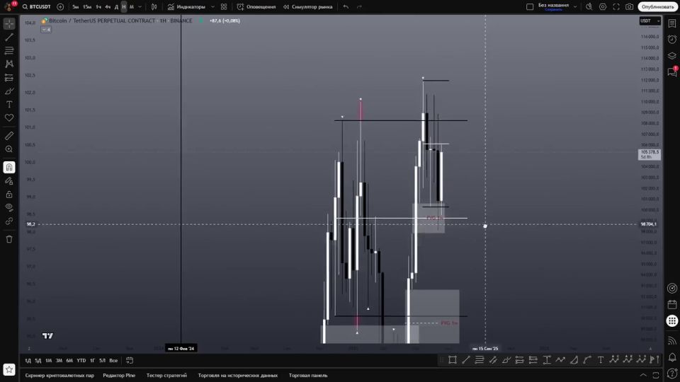Open the patterns tool group
Image resolution: width=680 pixels, height=382 pixels.
(9, 64)
